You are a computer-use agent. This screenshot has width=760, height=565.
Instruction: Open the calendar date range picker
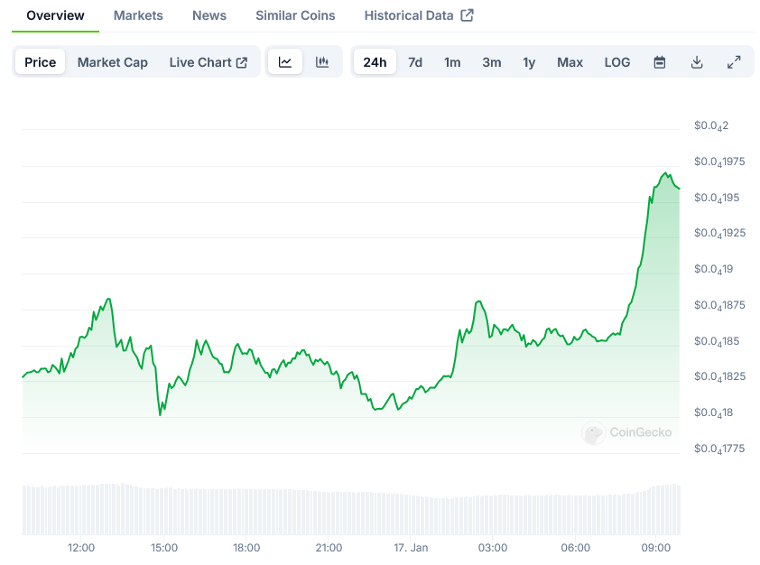(660, 62)
